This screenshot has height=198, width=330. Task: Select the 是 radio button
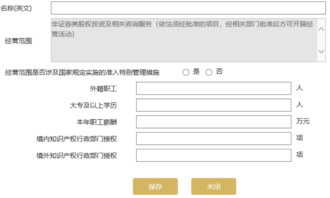pyautogui.click(x=186, y=72)
